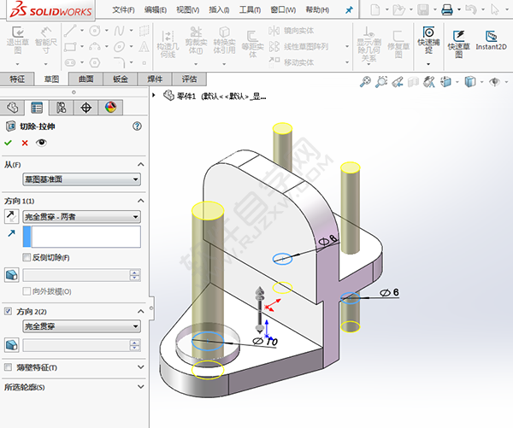Screen dimensions: 513x428
Task: Click the Trim Entities (剪裁实体) icon
Action: pyautogui.click(x=196, y=32)
